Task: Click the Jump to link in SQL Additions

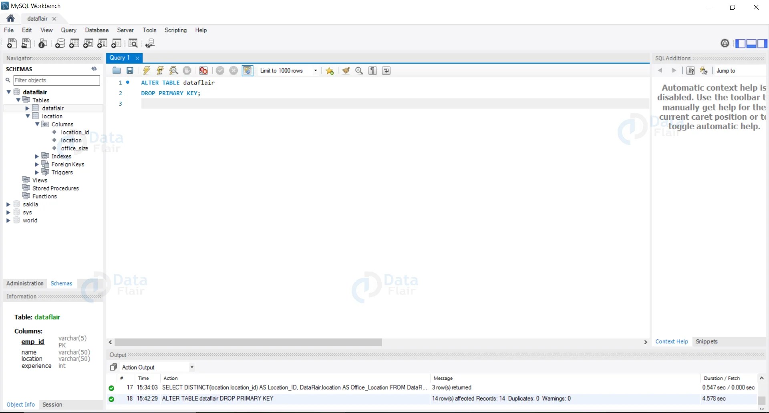Action: [726, 70]
